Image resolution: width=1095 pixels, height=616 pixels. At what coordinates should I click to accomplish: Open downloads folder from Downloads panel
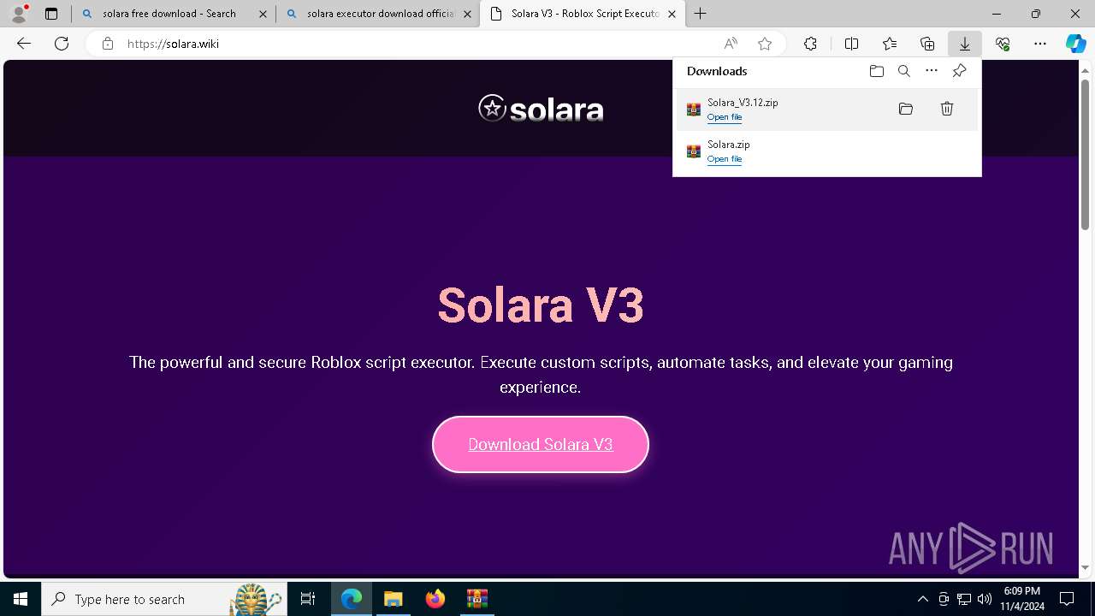pos(877,71)
